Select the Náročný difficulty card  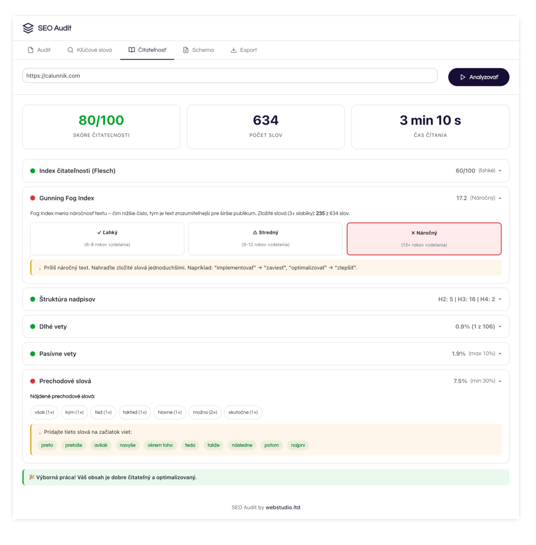424,239
